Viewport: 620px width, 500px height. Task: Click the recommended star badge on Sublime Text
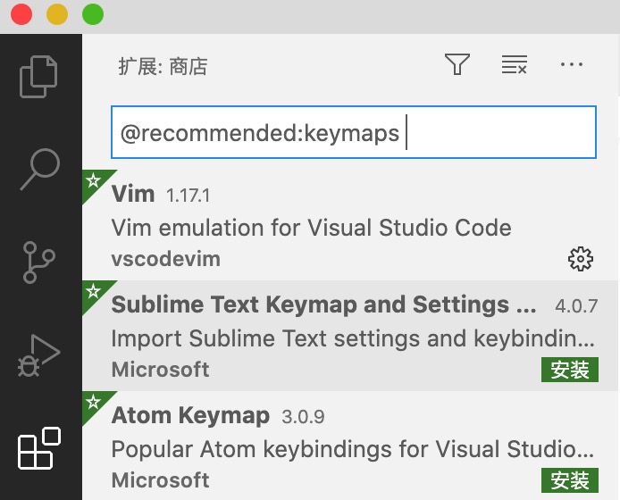click(x=94, y=292)
